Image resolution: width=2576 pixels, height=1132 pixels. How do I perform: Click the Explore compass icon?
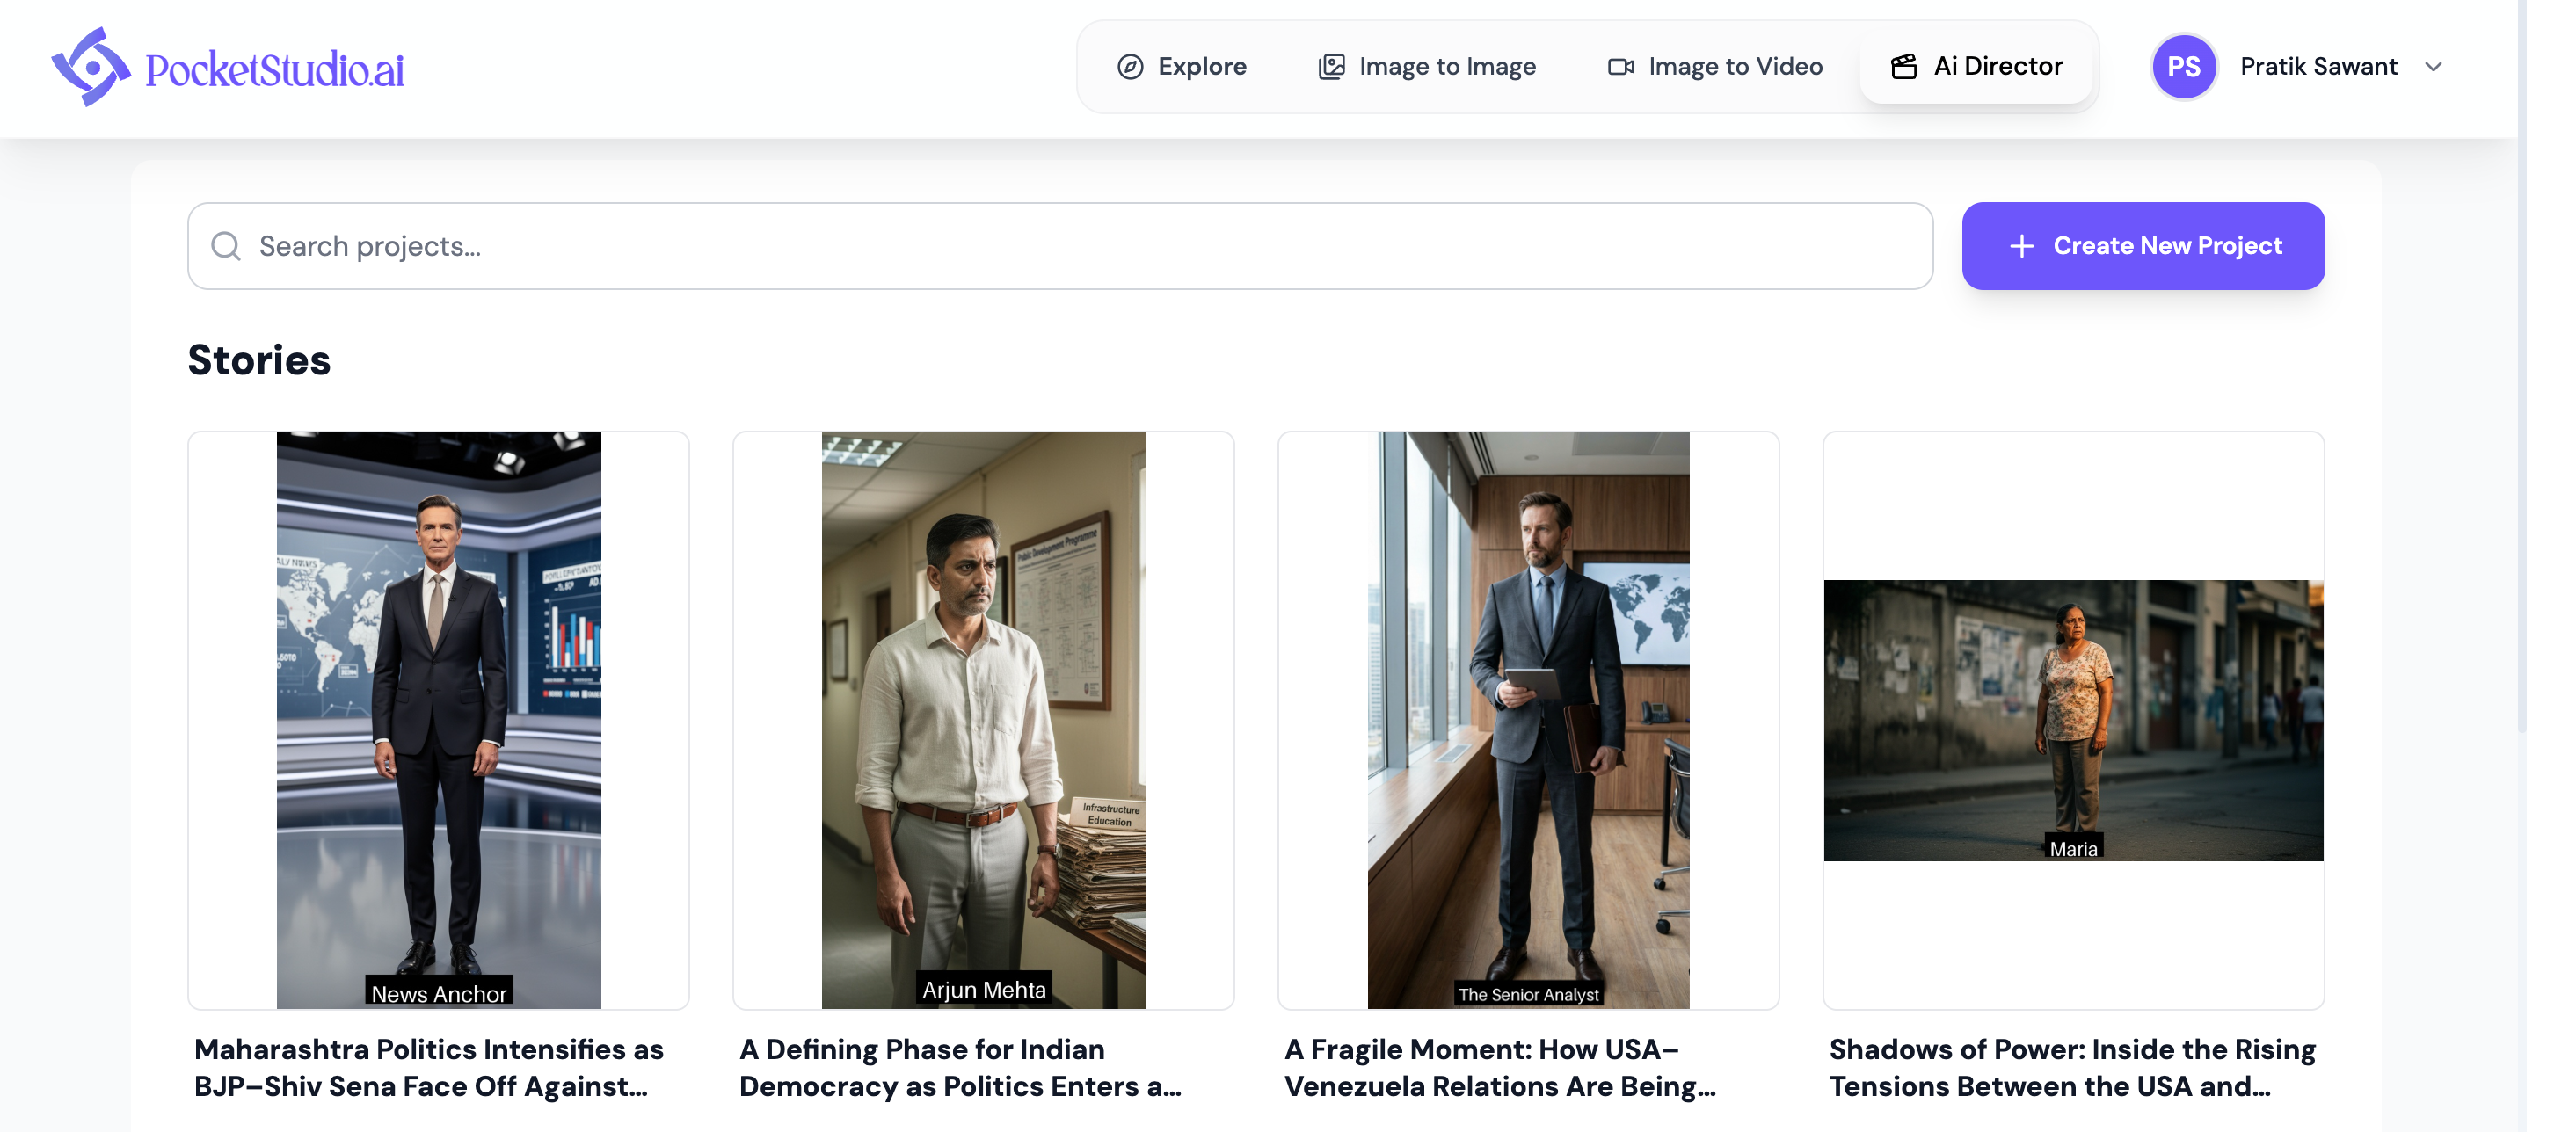[1130, 67]
